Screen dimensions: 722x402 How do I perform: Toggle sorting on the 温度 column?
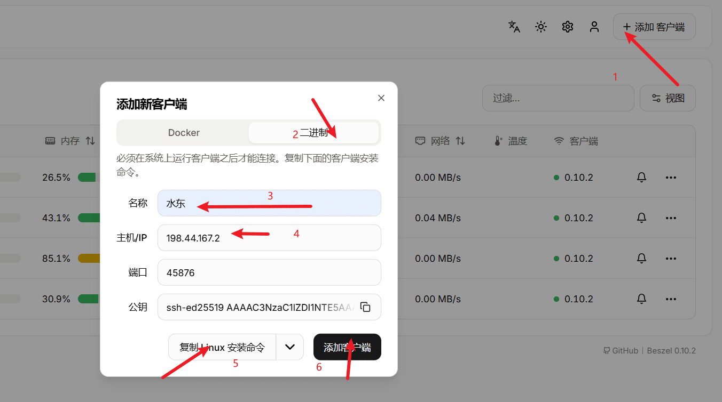(516, 141)
